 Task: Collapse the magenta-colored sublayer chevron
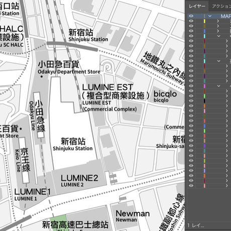[x=218, y=86]
